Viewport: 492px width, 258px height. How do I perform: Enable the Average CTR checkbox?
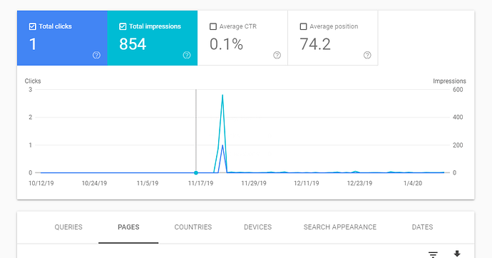(213, 26)
